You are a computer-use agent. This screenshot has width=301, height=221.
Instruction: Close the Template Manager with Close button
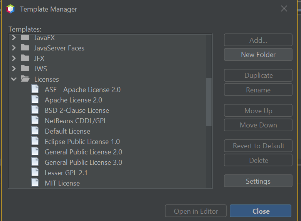click(261, 211)
